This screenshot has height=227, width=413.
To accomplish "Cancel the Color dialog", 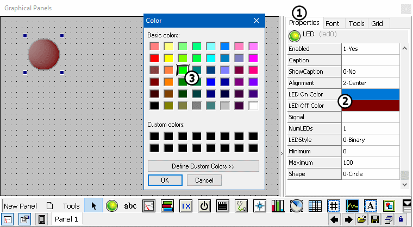I will 204,180.
